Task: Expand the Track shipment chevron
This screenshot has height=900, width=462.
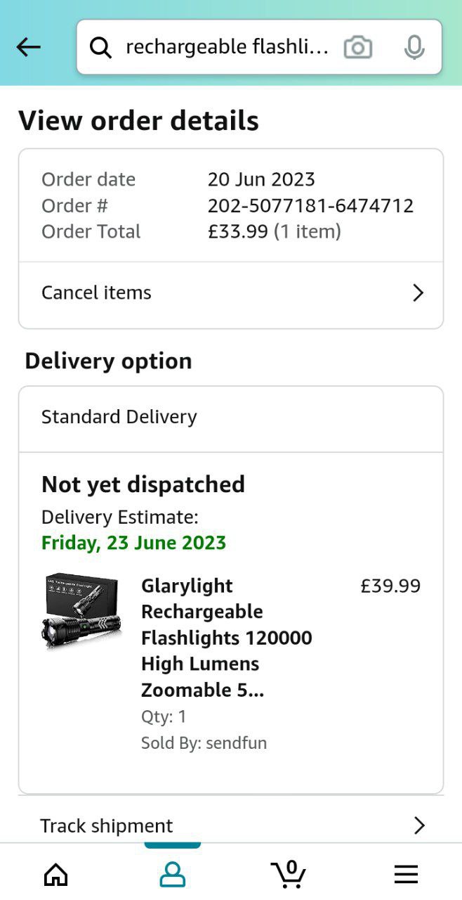Action: point(419,825)
